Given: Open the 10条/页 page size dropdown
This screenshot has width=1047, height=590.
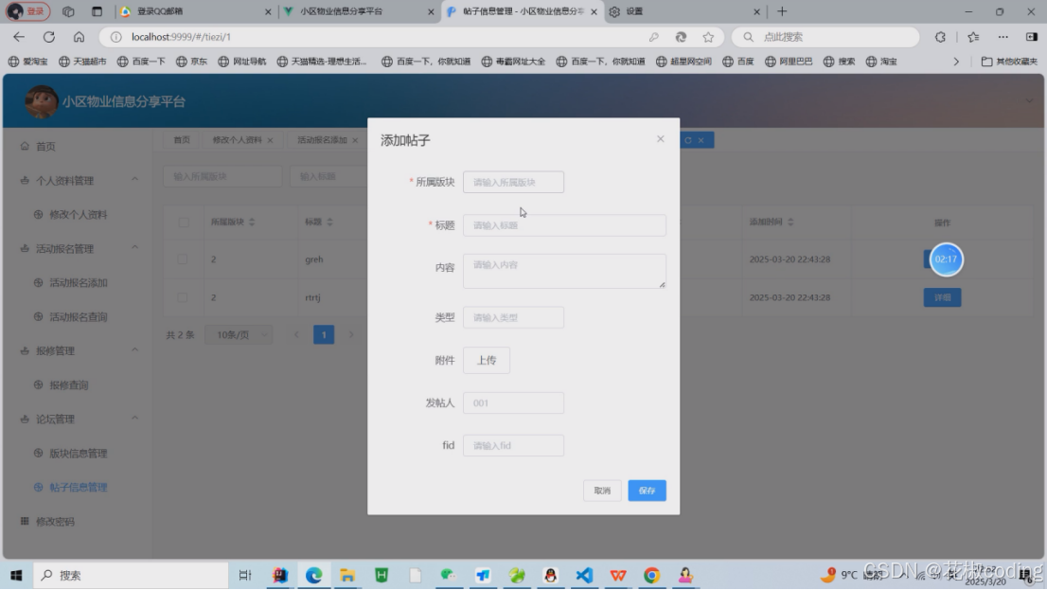Looking at the screenshot, I should coord(240,334).
